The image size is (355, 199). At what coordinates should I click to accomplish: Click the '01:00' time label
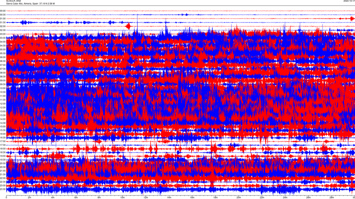pyautogui.click(x=3, y=18)
